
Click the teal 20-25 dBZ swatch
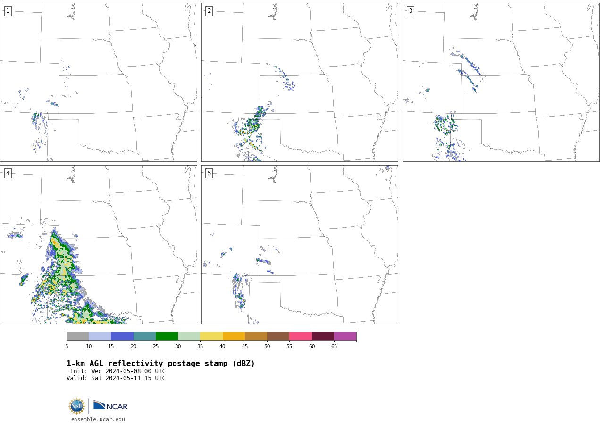point(144,336)
